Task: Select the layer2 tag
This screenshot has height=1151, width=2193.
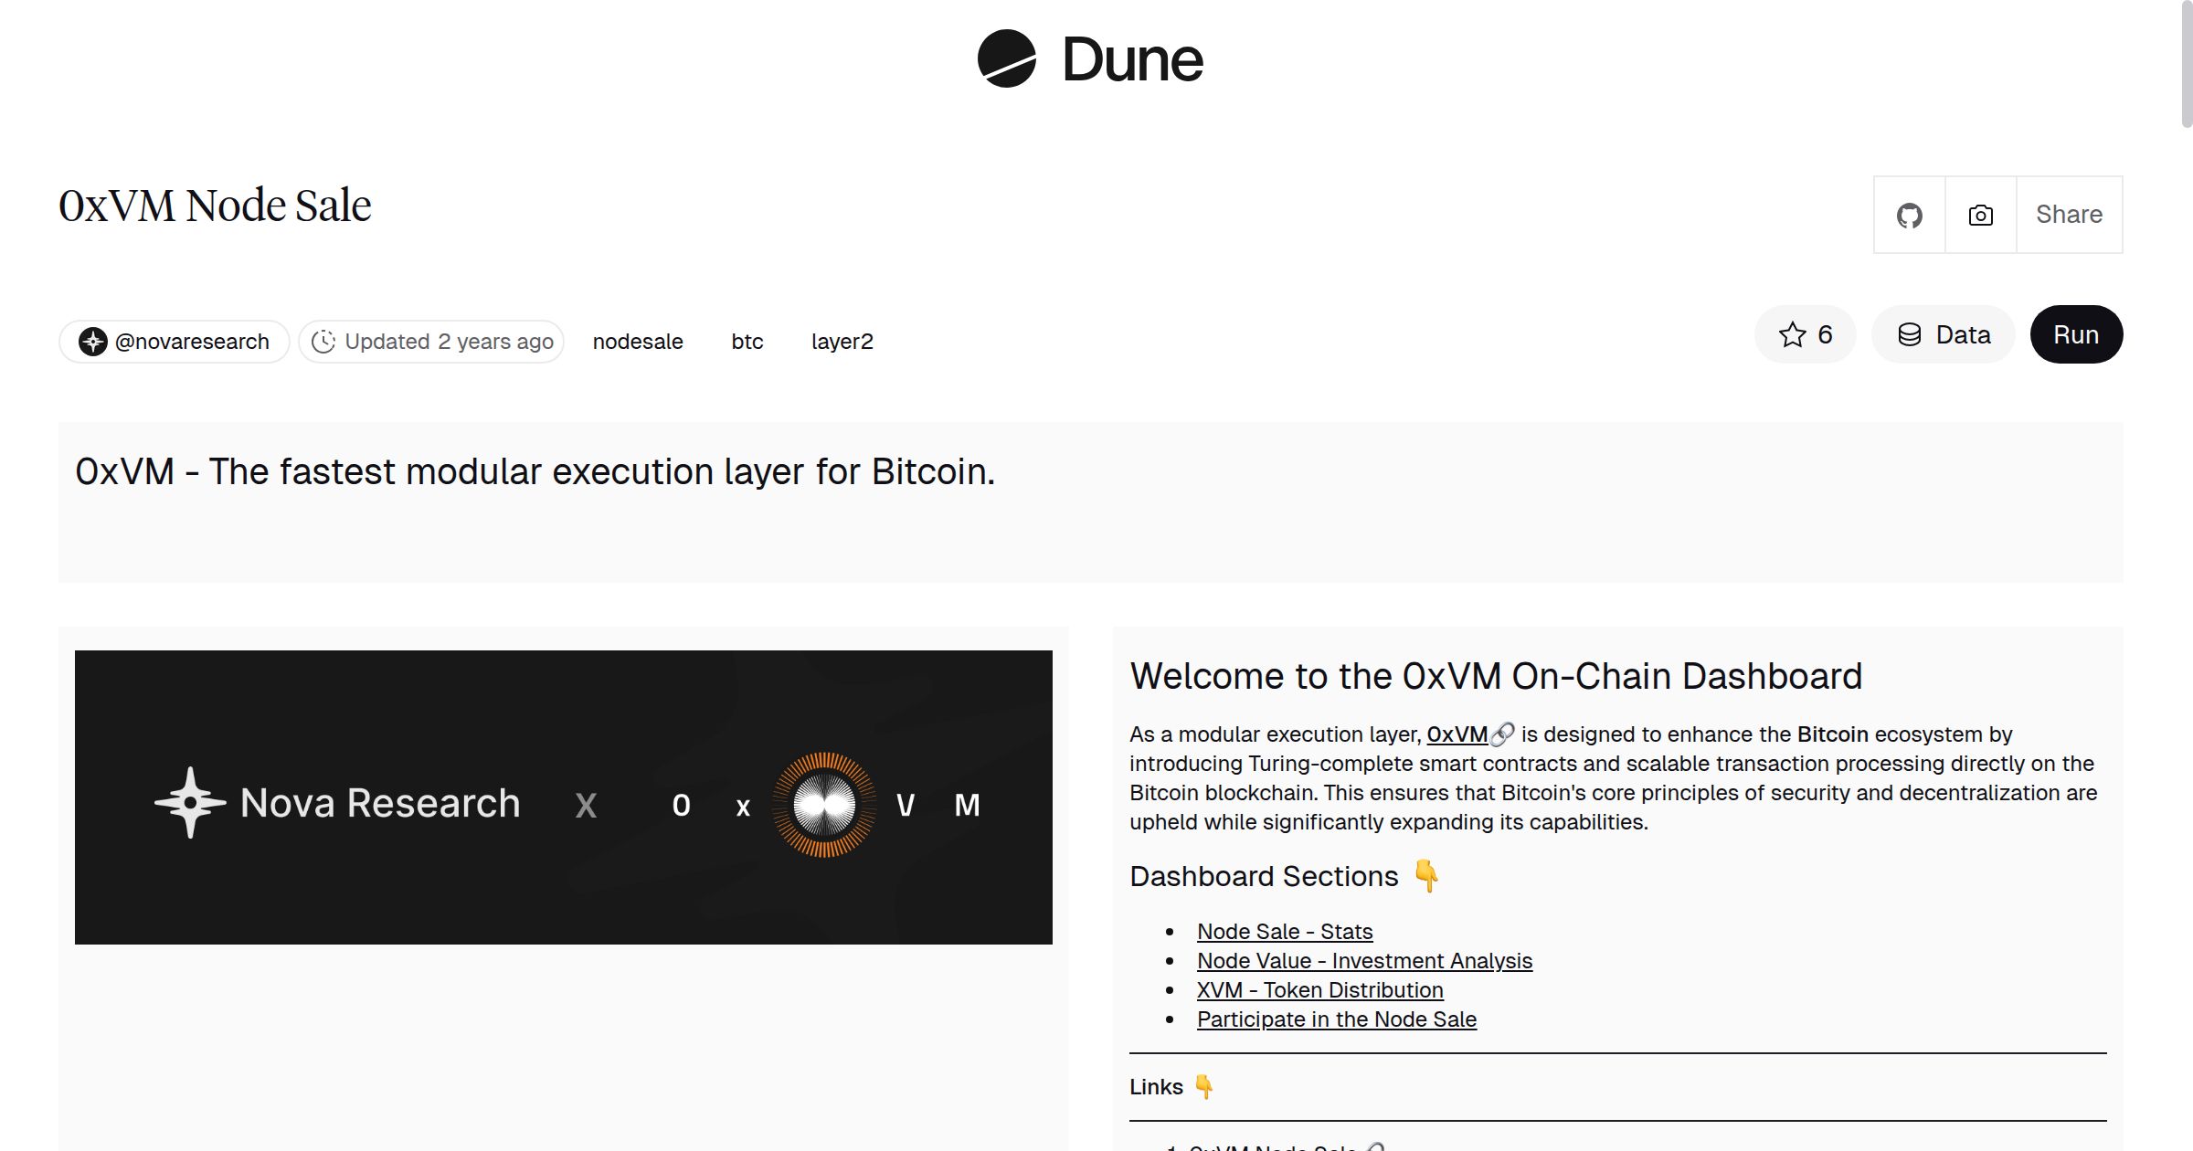Action: coord(842,341)
